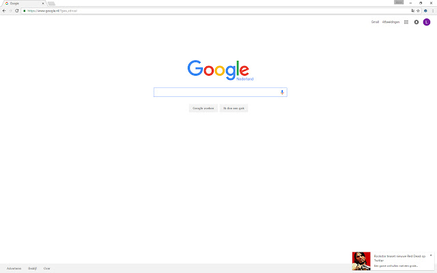Select the Google tab
Viewport: 437px width, 273px height.
[x=24, y=3]
